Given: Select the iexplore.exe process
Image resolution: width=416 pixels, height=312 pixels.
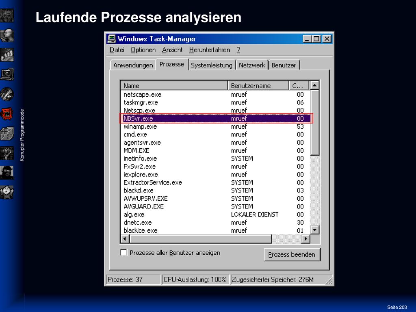Looking at the screenshot, I should (215, 174).
